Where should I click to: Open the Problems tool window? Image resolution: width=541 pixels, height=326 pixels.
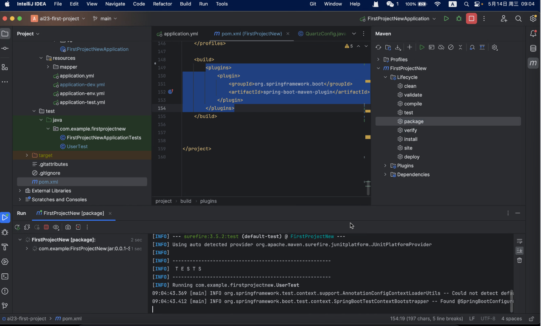[5, 291]
